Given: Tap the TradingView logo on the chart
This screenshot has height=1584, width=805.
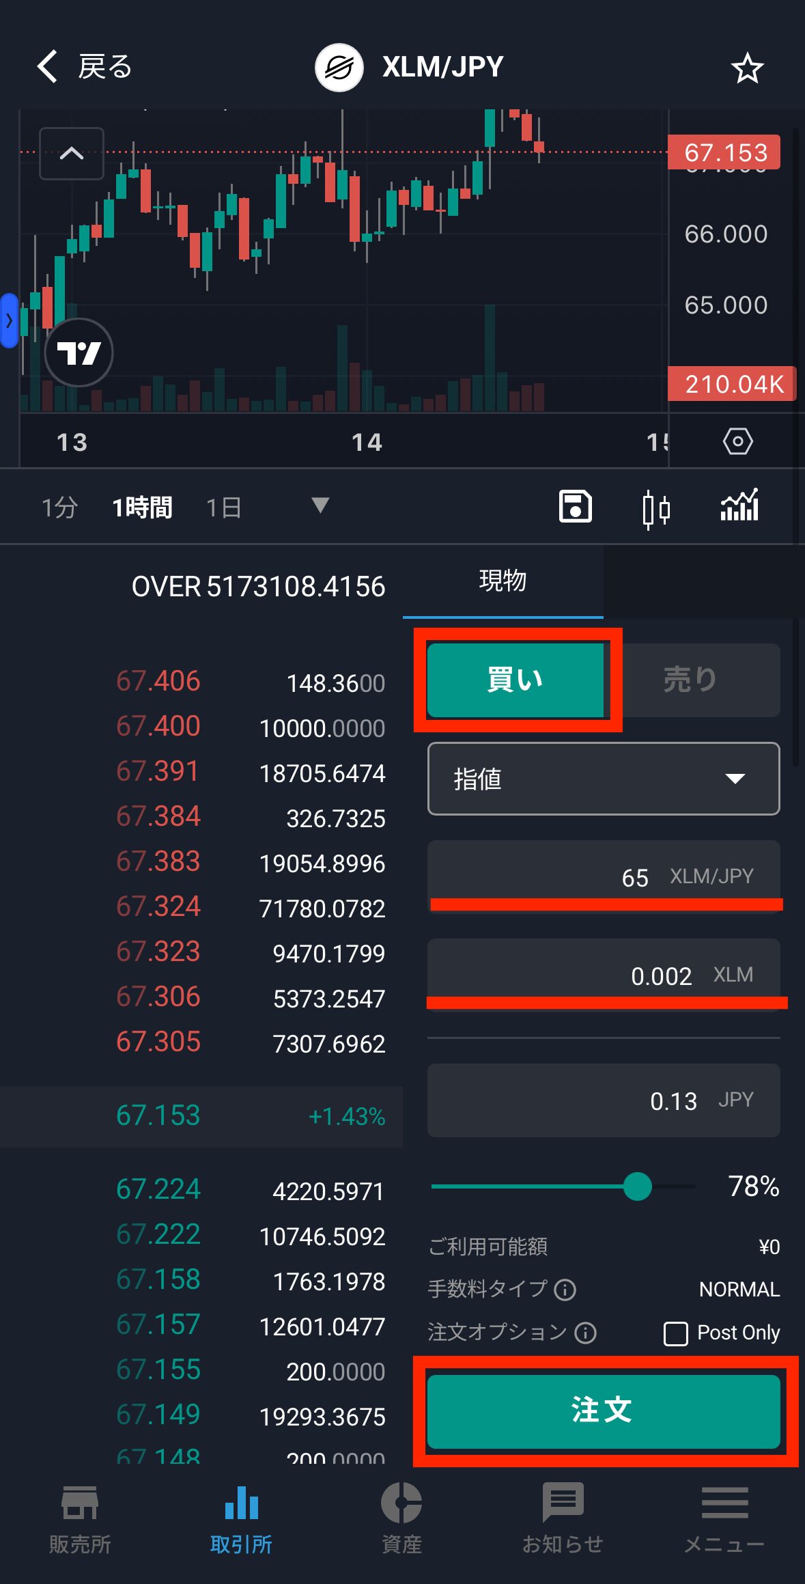Looking at the screenshot, I should 79,352.
